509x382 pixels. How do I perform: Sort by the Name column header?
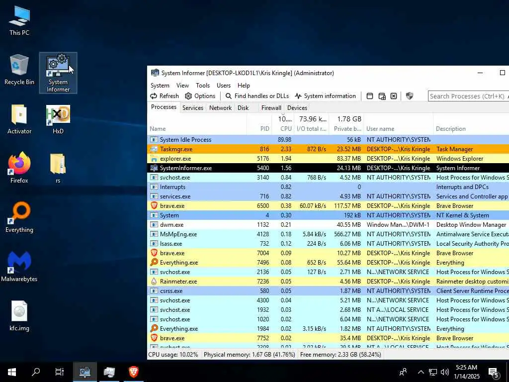click(197, 129)
